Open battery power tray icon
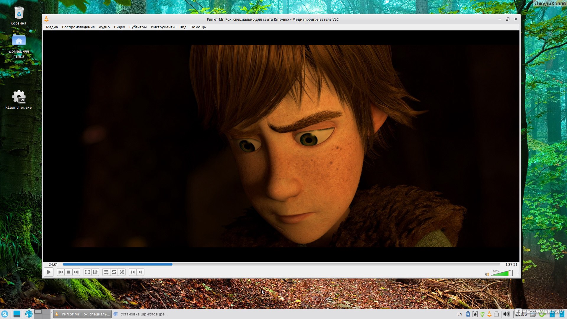Screen dimensions: 567x319 tap(475, 314)
